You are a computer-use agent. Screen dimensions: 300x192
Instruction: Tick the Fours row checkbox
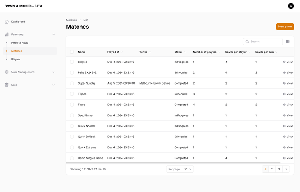[x=72, y=105]
